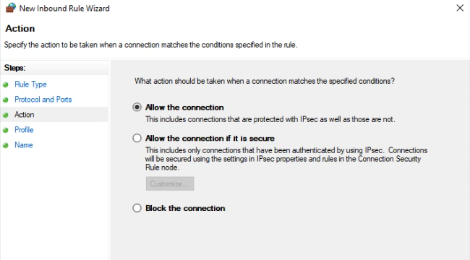The image size is (470, 260).
Task: Click the green bullet beside Profile
Action: (5, 130)
